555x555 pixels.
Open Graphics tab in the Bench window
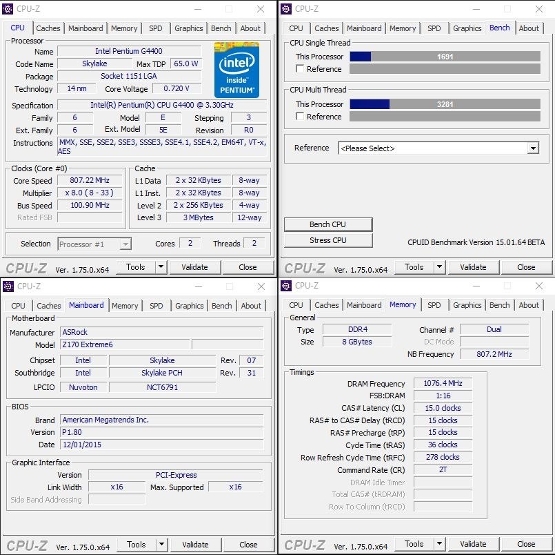(467, 28)
